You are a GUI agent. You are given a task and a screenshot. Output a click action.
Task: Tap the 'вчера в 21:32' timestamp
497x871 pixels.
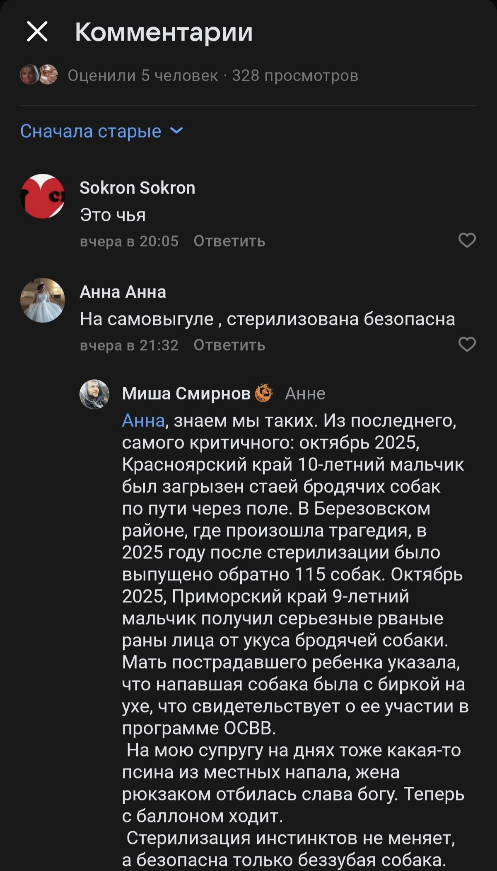coord(129,345)
